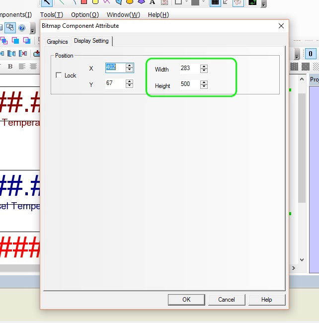Expand the toolbar overflow arrow beside Help icon
The image size is (319, 323).
[32, 29]
